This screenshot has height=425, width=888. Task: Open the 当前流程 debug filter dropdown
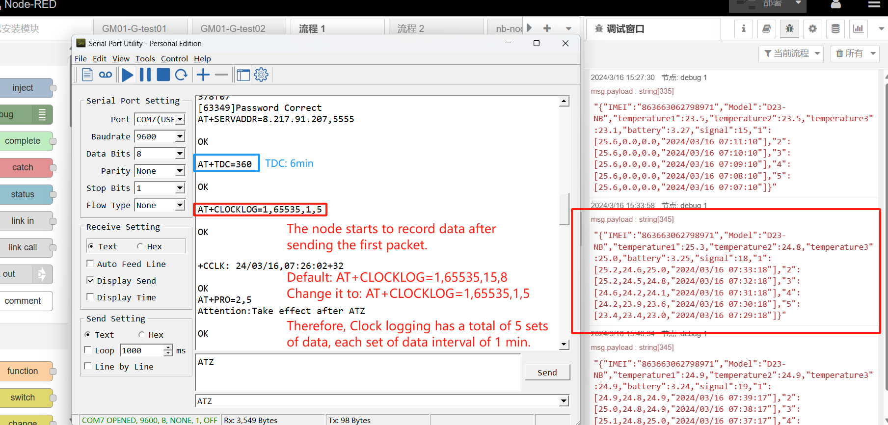pos(791,53)
